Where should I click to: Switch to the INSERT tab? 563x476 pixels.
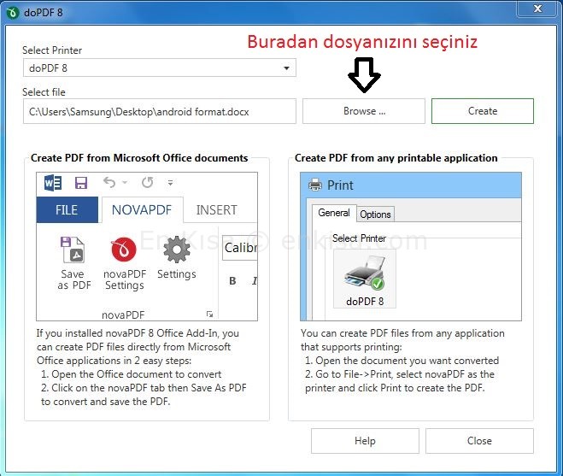click(x=216, y=210)
